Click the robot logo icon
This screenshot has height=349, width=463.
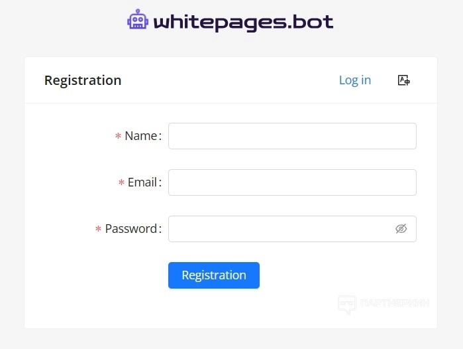point(138,20)
